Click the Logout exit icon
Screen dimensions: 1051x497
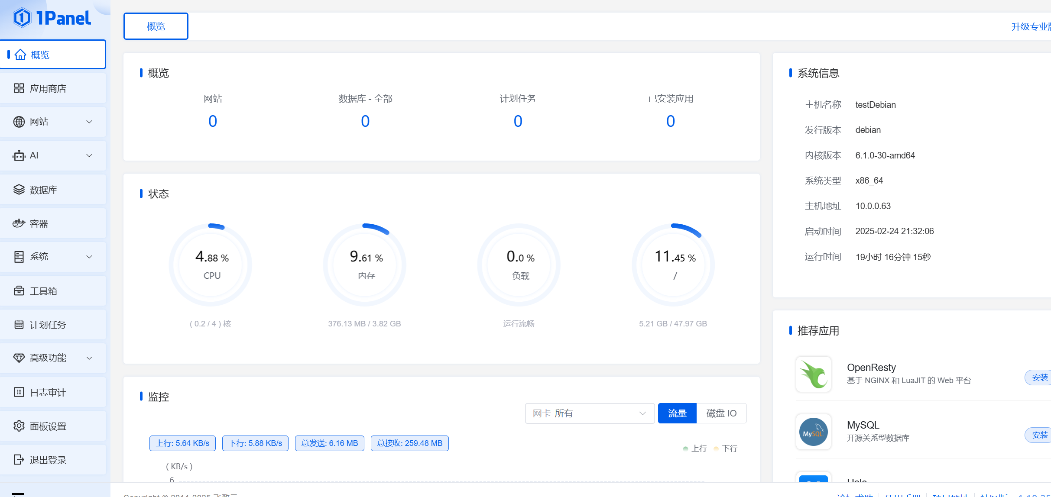point(19,460)
